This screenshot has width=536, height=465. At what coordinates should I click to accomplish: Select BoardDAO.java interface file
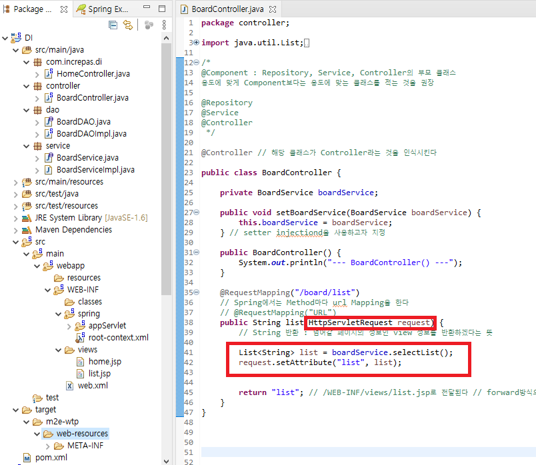(x=83, y=122)
